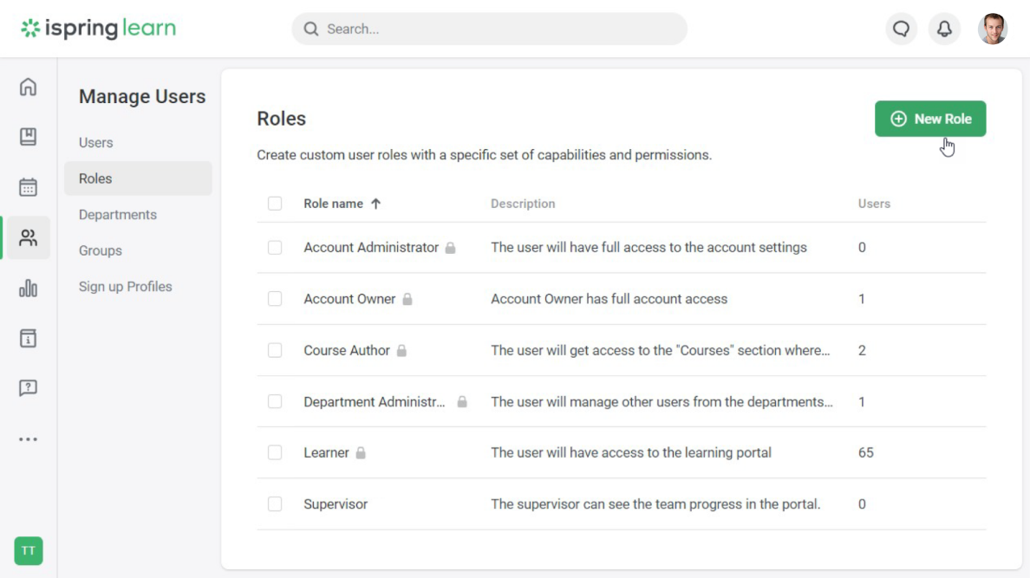Expand the more options ellipsis in the sidebar

[28, 438]
